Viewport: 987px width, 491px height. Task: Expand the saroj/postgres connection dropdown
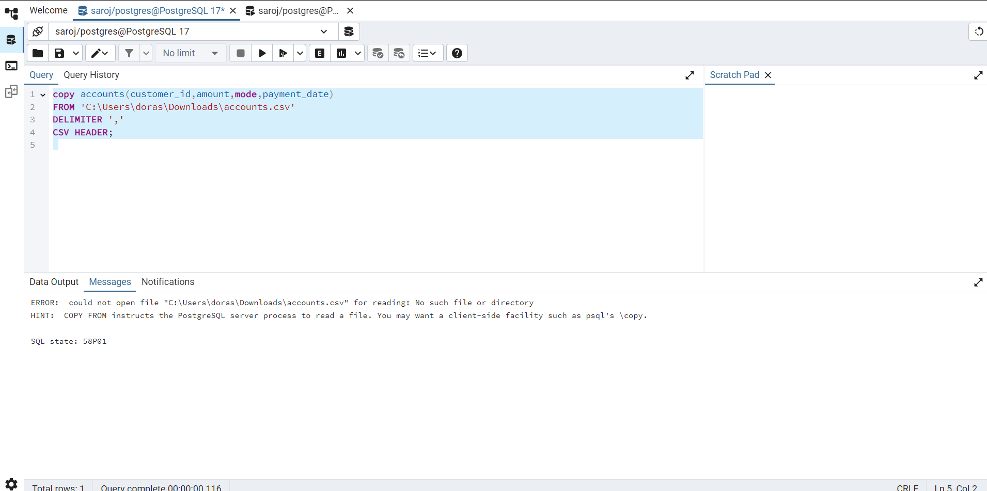324,31
